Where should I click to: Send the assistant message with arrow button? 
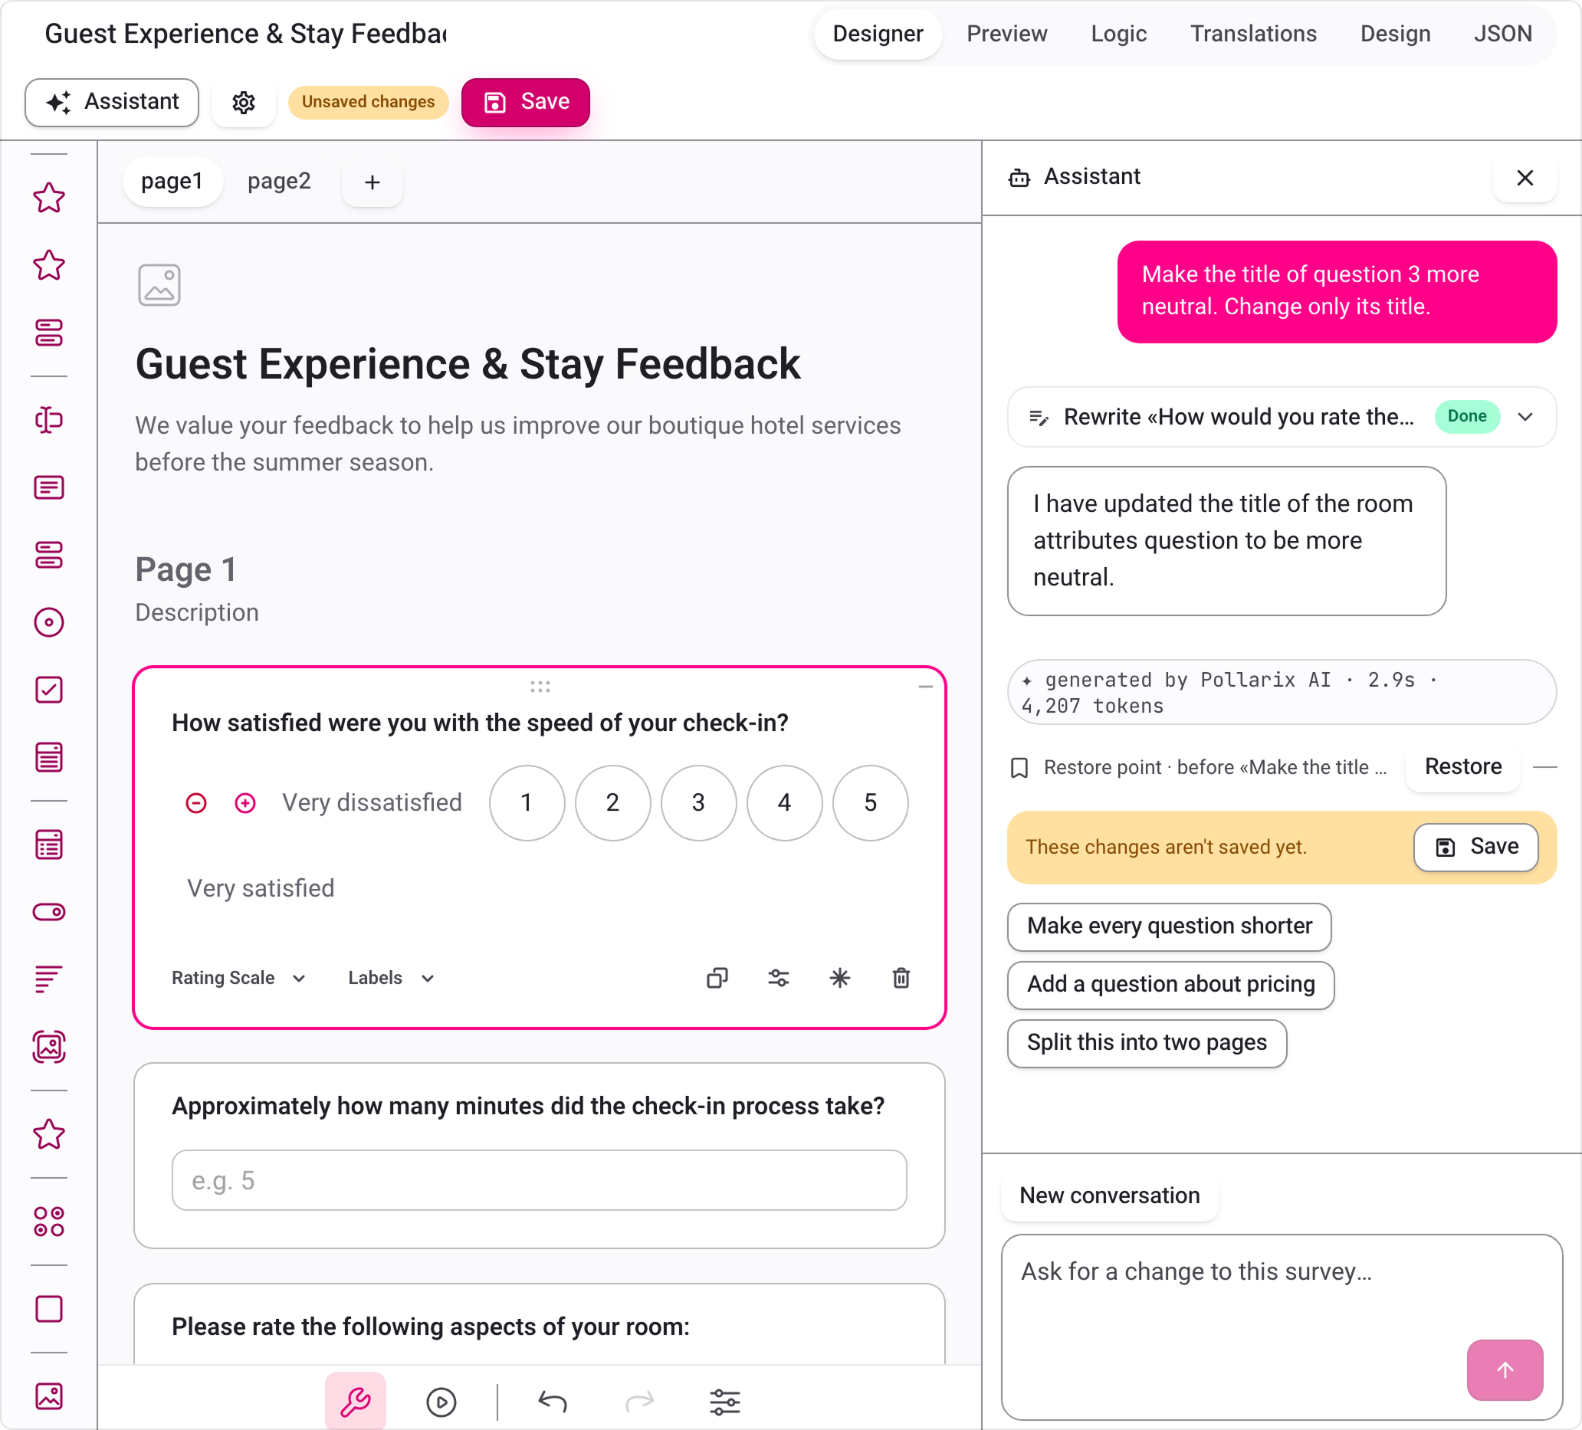click(1505, 1369)
